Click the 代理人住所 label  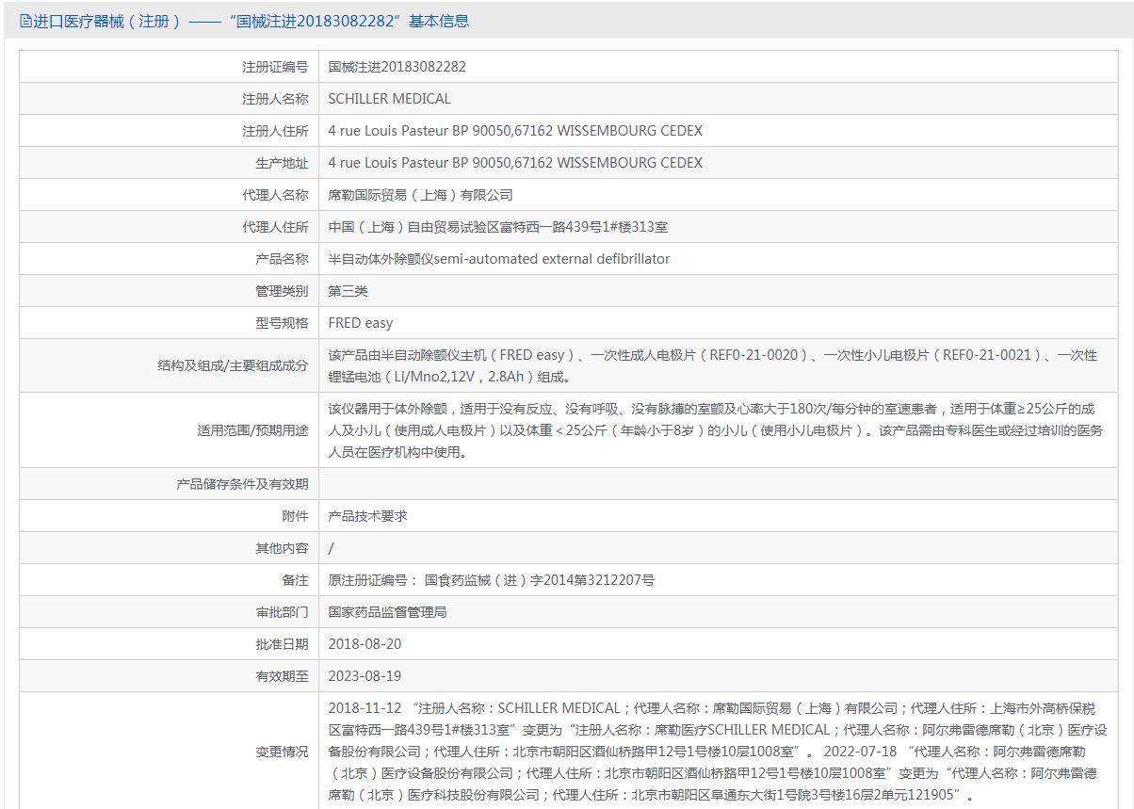(x=275, y=227)
